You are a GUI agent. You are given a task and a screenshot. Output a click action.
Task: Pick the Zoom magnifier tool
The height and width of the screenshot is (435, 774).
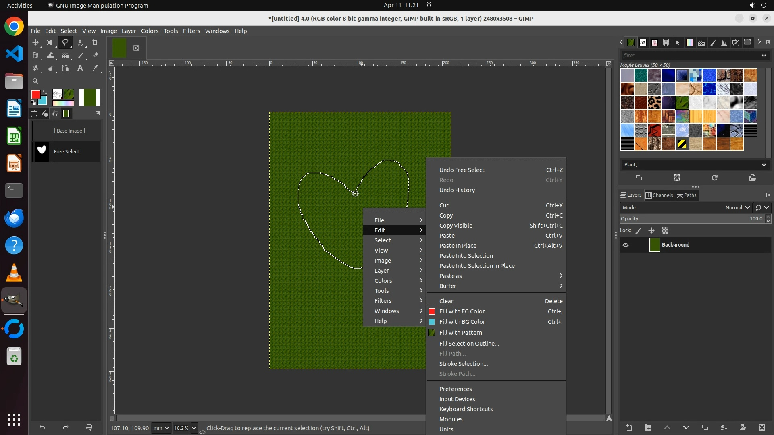tap(35, 81)
